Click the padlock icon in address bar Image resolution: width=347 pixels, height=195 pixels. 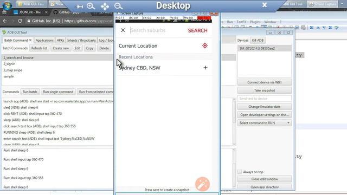coord(28,21)
